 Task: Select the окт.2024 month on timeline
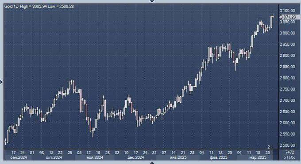point(54,157)
